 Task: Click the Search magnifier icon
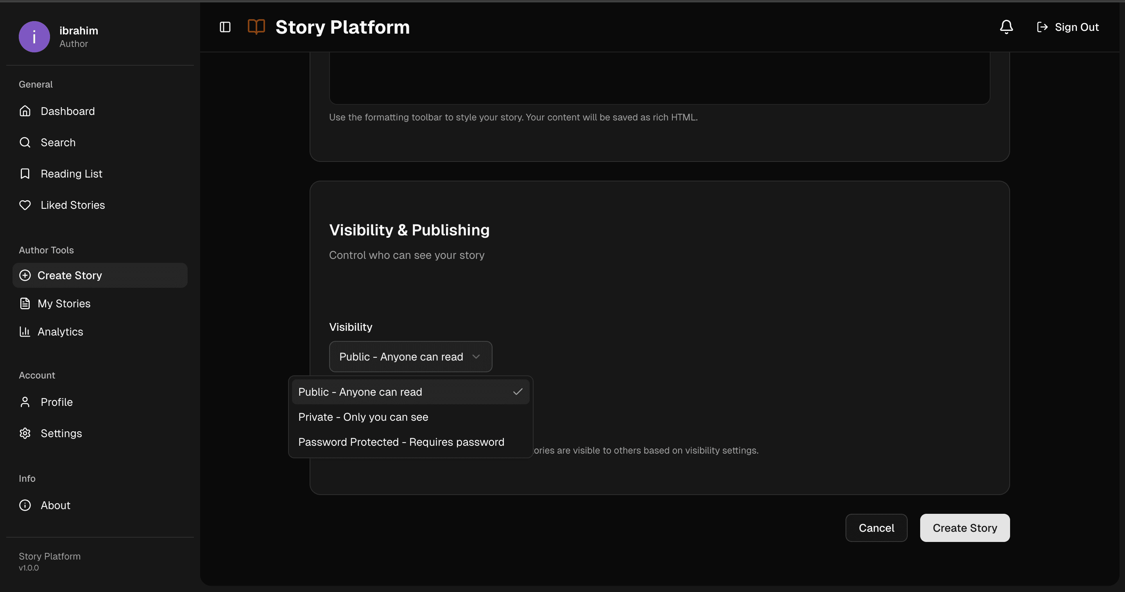(25, 142)
